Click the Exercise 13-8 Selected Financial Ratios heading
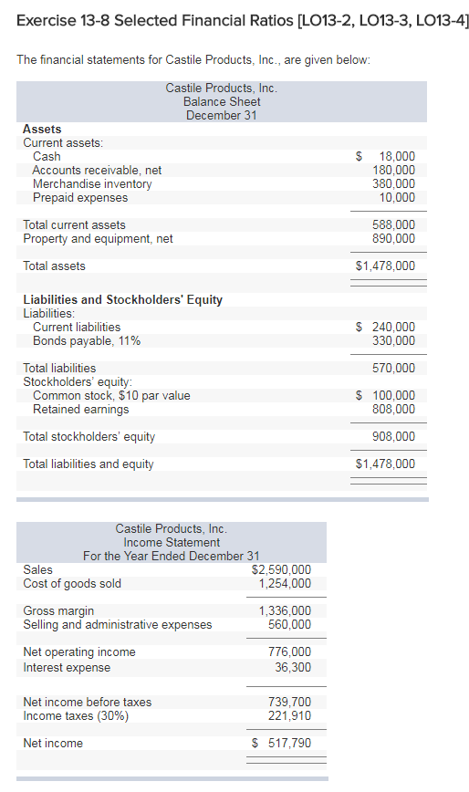 tap(243, 21)
